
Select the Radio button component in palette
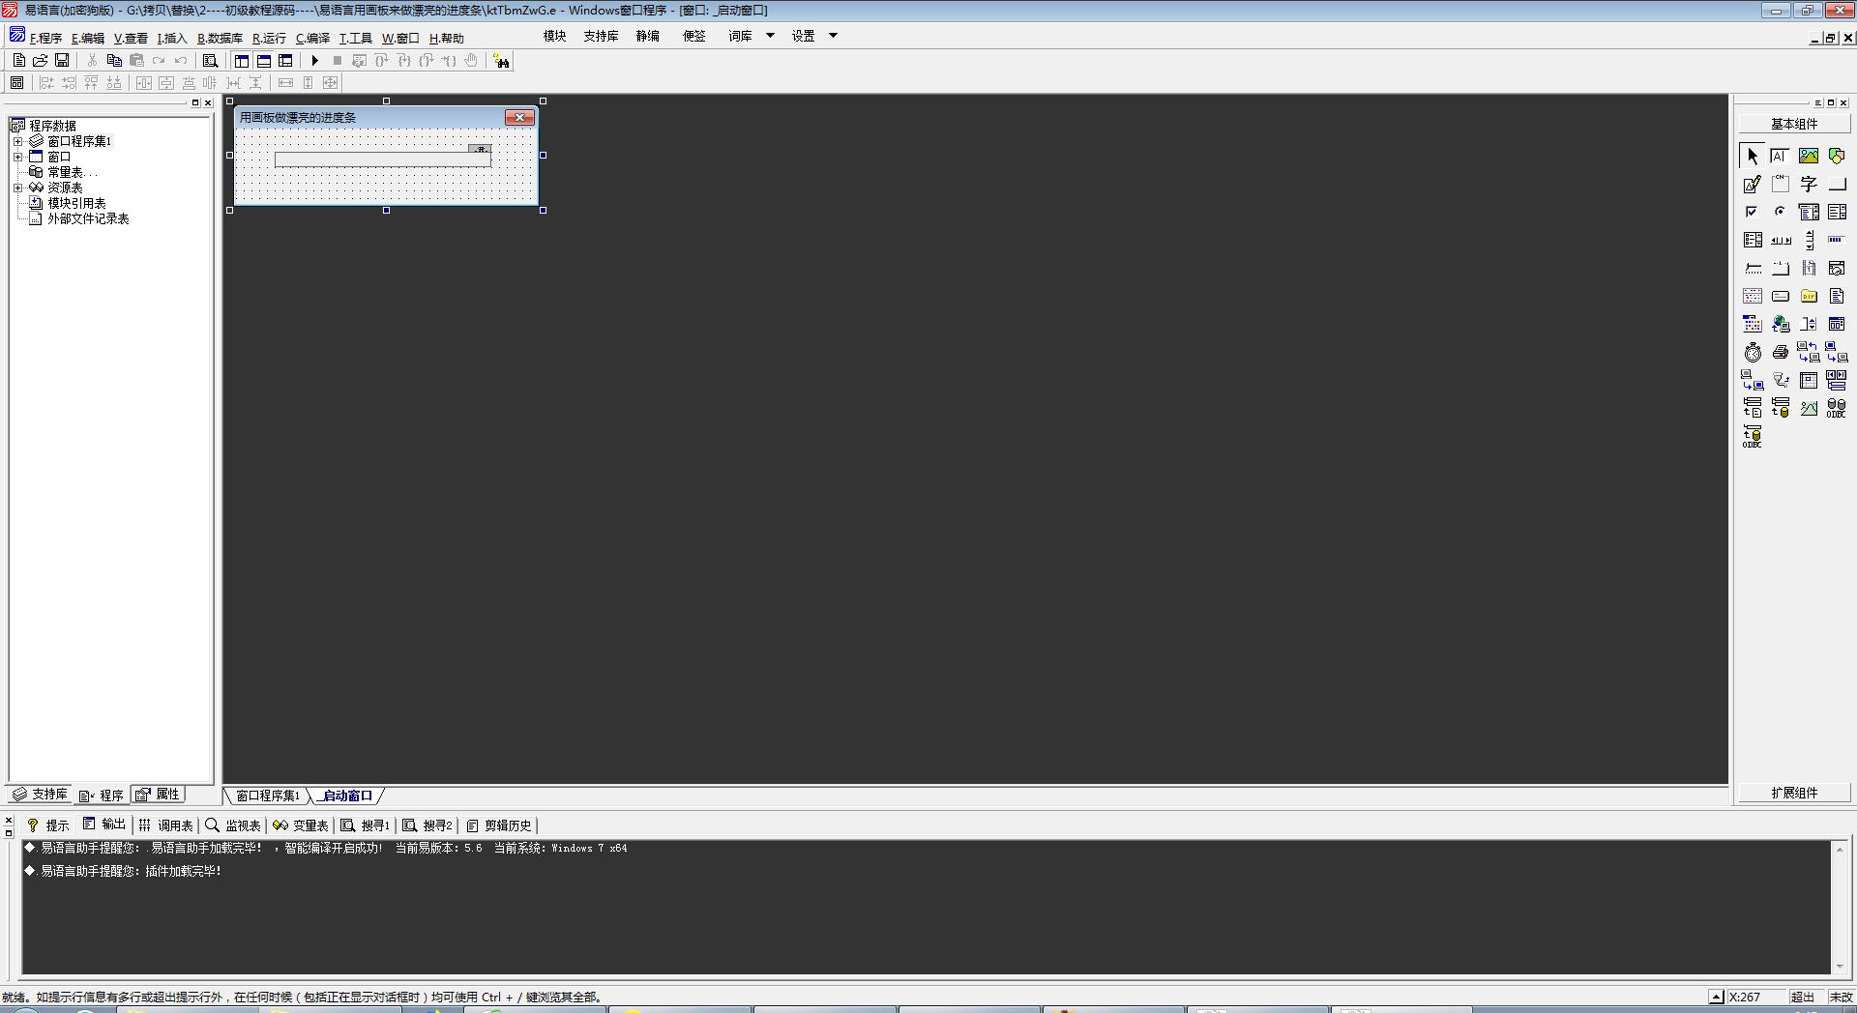tap(1781, 212)
